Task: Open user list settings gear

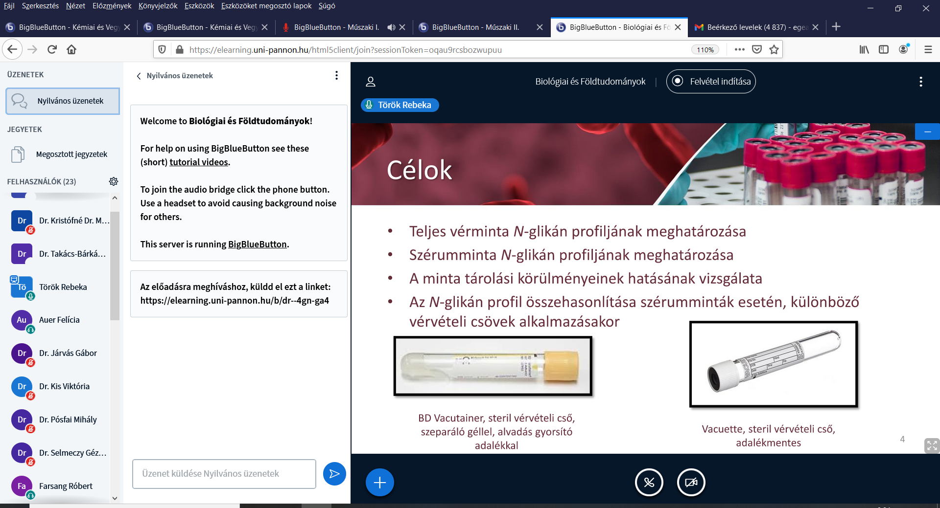Action: coord(114,181)
